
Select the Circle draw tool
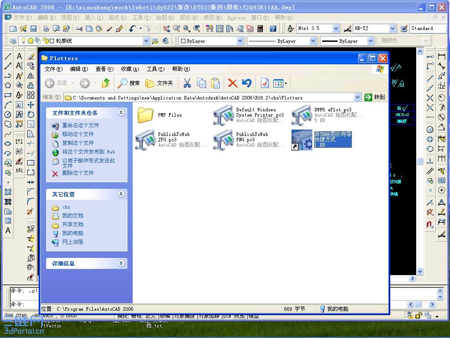click(8, 115)
